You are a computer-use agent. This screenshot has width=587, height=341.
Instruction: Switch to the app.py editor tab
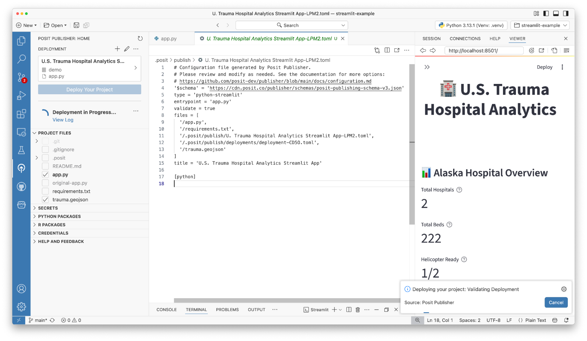(168, 38)
